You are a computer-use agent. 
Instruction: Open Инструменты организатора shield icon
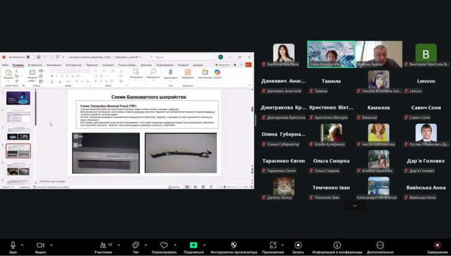tap(234, 245)
